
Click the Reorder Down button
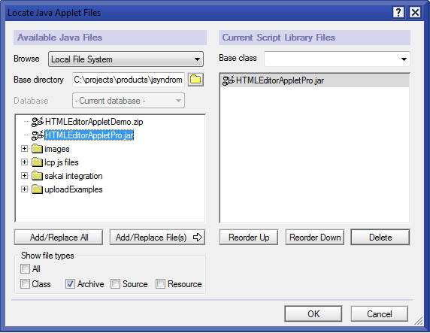[315, 238]
